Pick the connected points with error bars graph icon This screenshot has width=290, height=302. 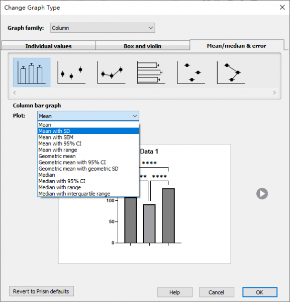(x=112, y=72)
